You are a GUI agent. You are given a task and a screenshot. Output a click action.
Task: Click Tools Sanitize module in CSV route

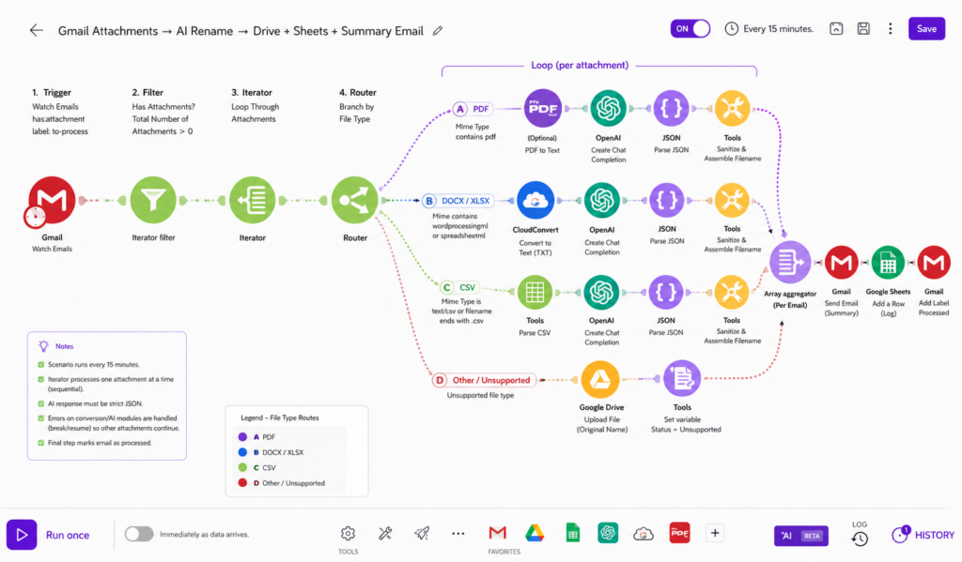[731, 293]
